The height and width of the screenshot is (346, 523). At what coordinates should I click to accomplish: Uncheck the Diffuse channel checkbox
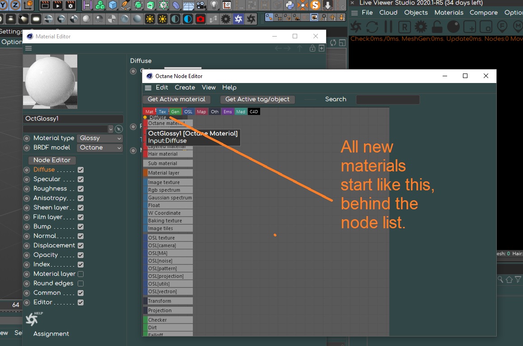(80, 170)
